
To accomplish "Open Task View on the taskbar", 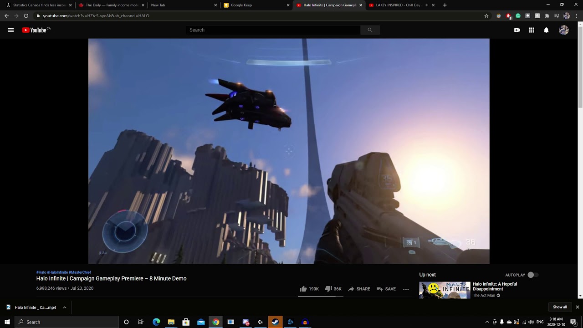I will [x=141, y=322].
